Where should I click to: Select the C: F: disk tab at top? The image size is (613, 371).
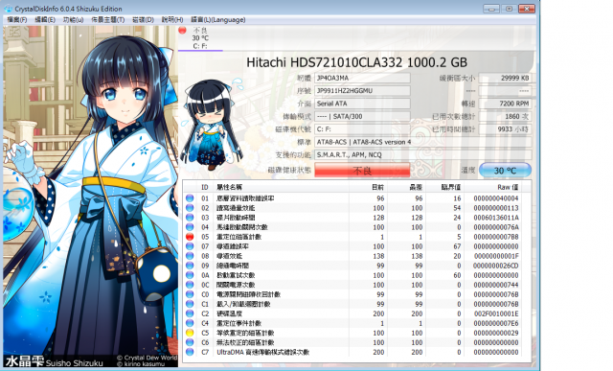coord(200,38)
